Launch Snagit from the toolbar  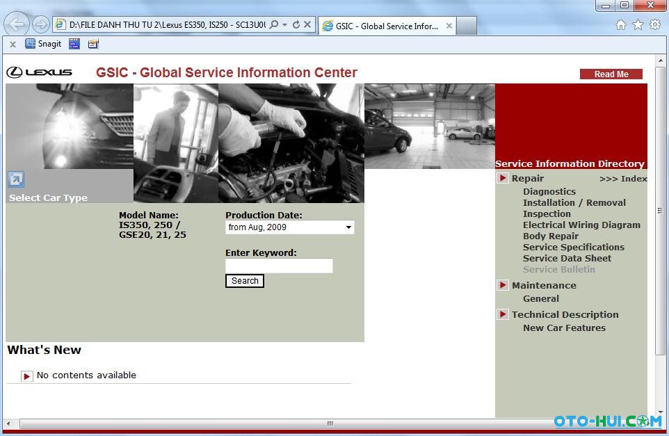tap(43, 44)
